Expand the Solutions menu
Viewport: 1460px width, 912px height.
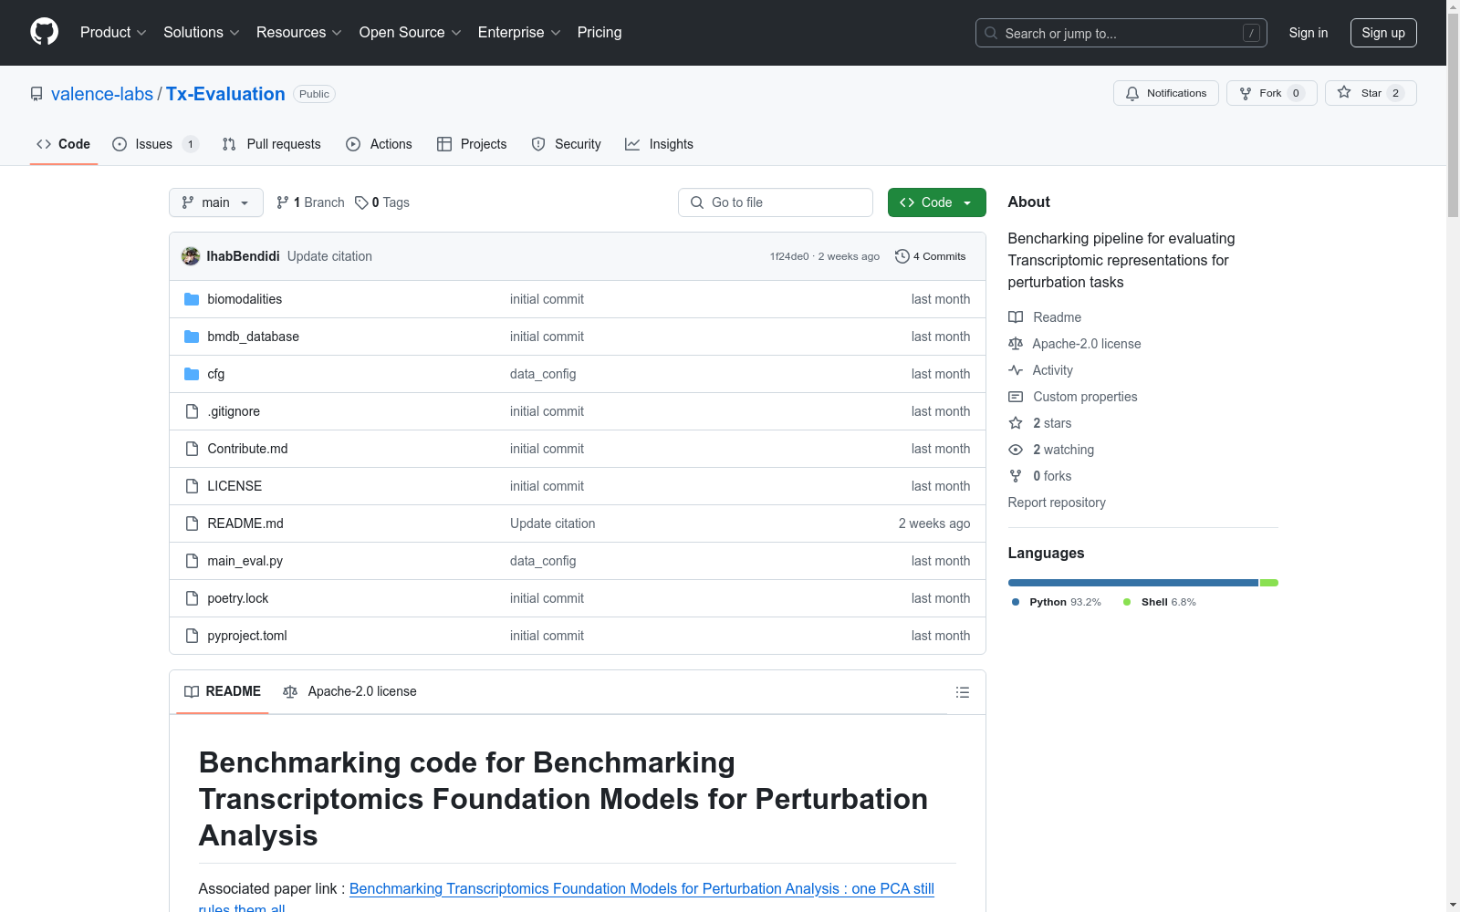(202, 33)
